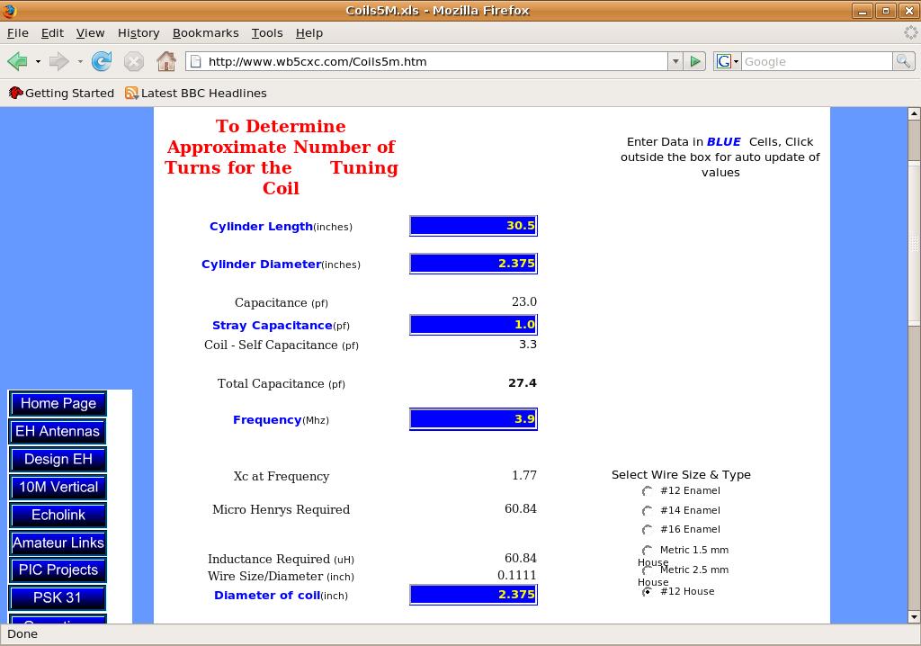Click the 10M Vertical navigation button
Image resolution: width=921 pixels, height=646 pixels.
coord(58,487)
